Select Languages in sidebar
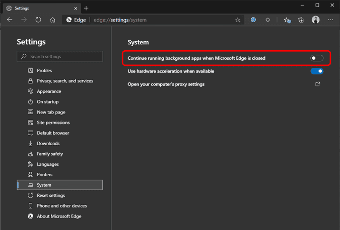340x230 pixels. (59, 164)
